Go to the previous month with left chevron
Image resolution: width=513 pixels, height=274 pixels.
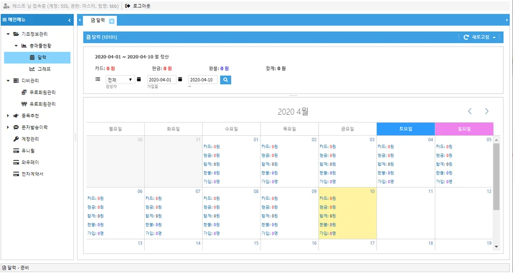coord(470,111)
